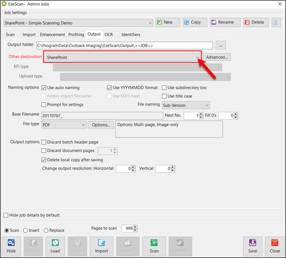The height and width of the screenshot is (258, 286).
Task: Select the Replace radio option
Action: click(x=46, y=230)
